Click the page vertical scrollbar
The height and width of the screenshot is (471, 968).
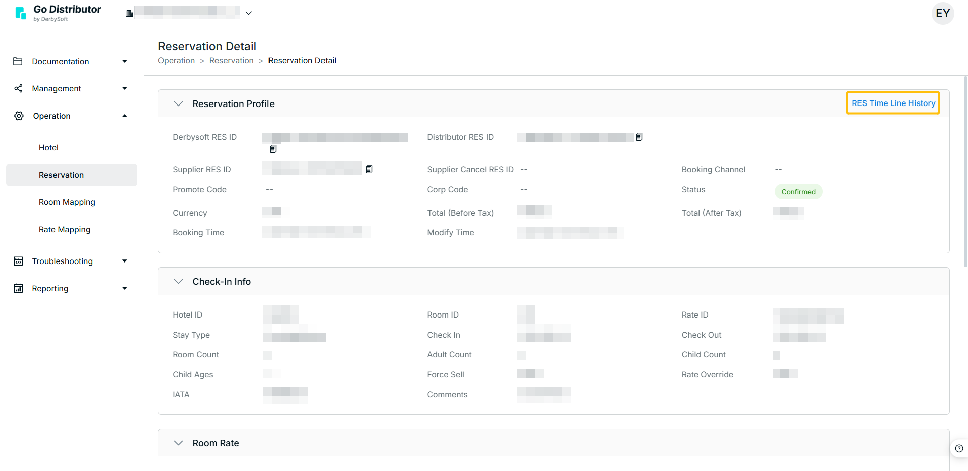click(x=965, y=172)
